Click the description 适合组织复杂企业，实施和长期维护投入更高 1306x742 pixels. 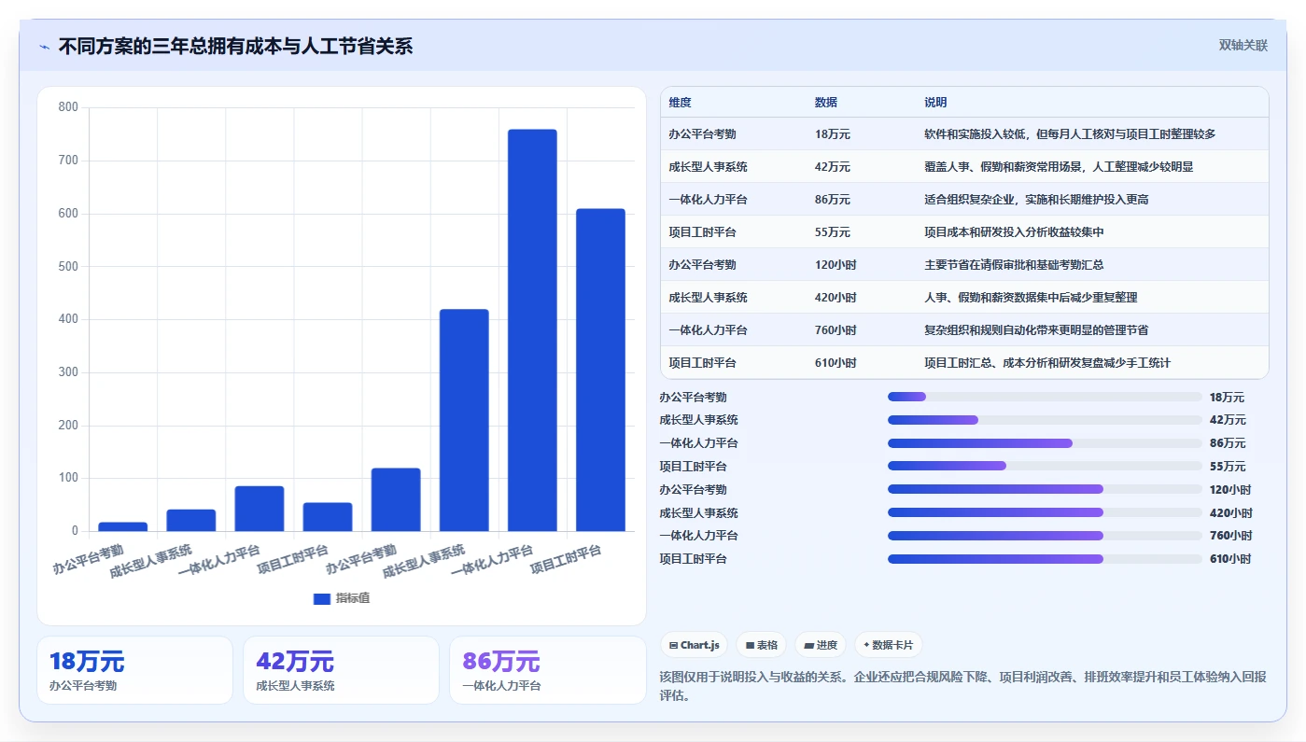pyautogui.click(x=1036, y=200)
